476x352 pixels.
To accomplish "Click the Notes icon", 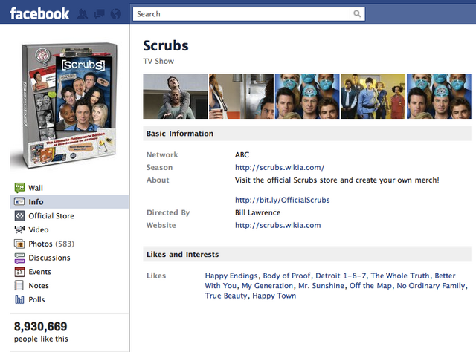I will click(x=19, y=286).
